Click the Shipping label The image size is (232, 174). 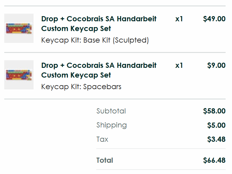[112, 125]
